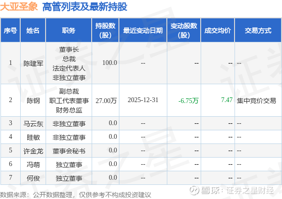Click the 证券之星财经 source label
The height and width of the screenshot is (199, 282).
pos(250,191)
